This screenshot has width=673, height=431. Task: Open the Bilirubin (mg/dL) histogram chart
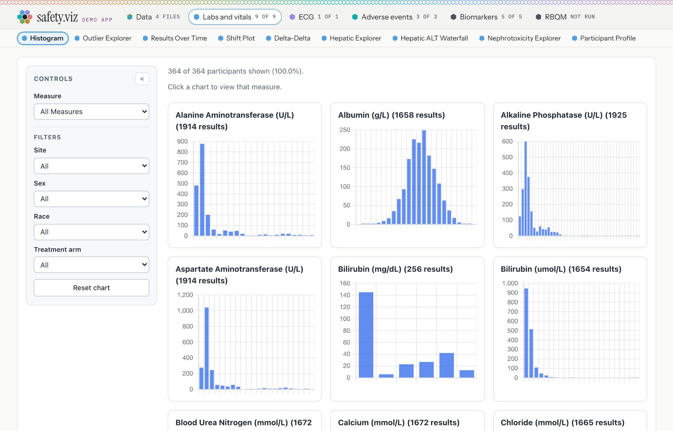tap(407, 329)
